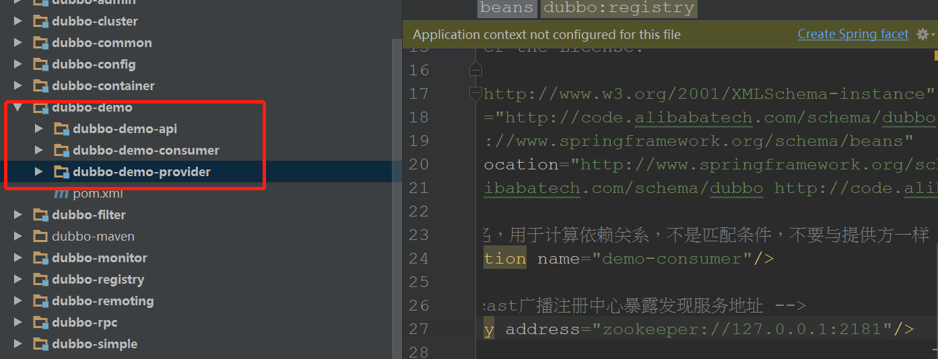Click the dubbo-filter folder icon
Viewport: 938px width, 359px height.
tap(41, 215)
